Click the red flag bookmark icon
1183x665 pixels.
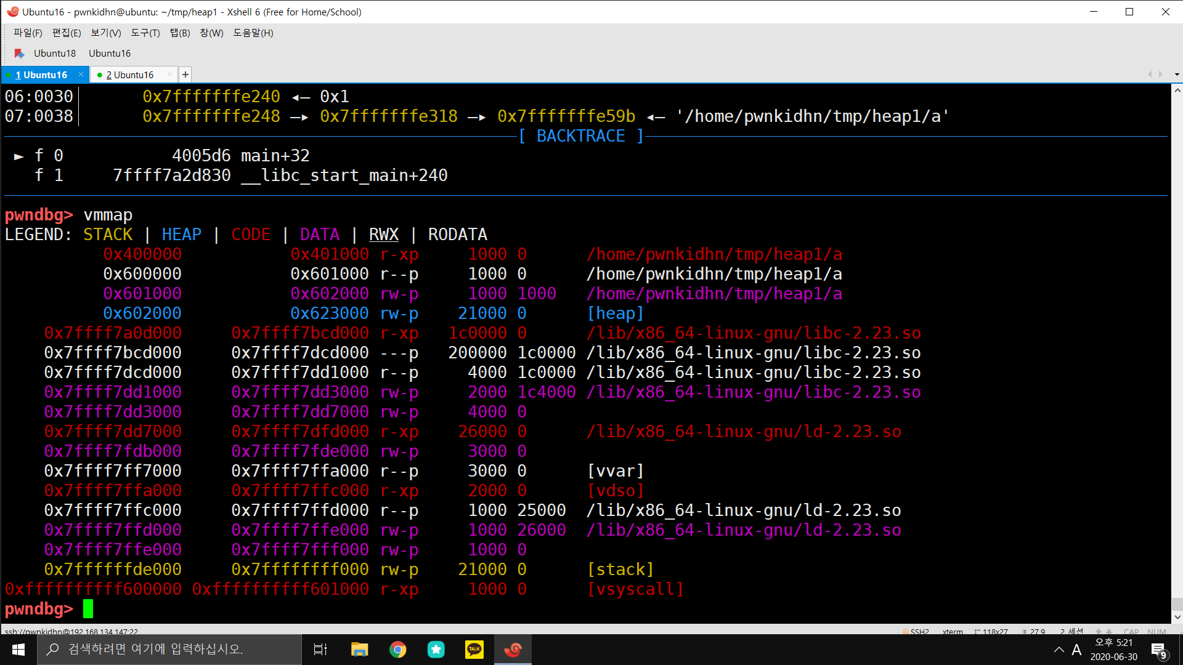(19, 54)
